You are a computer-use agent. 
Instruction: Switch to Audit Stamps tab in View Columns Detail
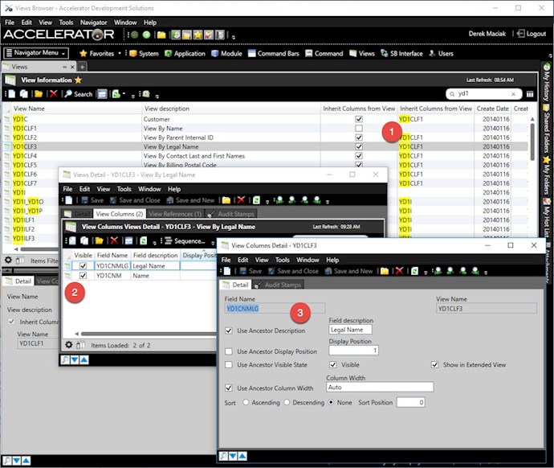[279, 285]
